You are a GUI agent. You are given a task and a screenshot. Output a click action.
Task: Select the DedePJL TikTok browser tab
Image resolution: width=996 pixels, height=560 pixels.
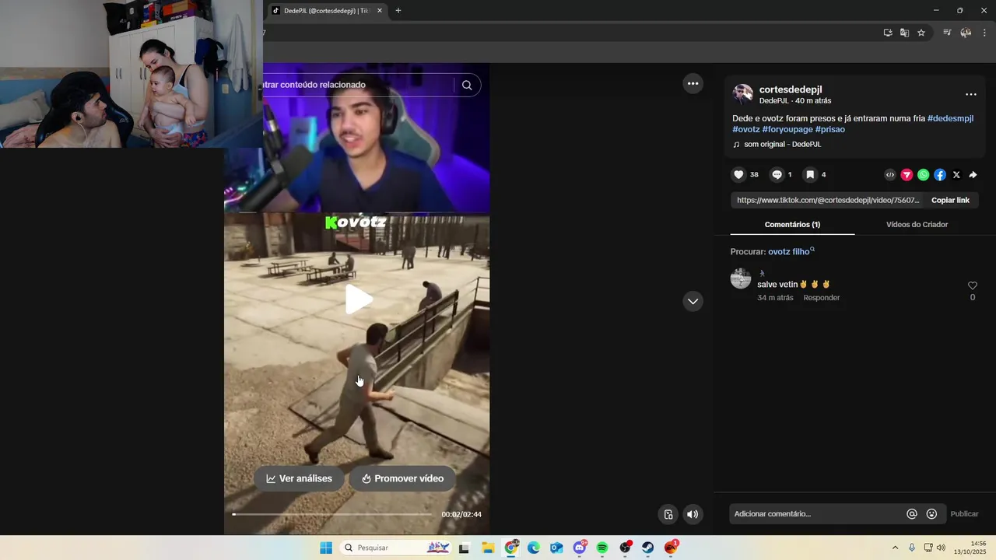click(x=325, y=11)
